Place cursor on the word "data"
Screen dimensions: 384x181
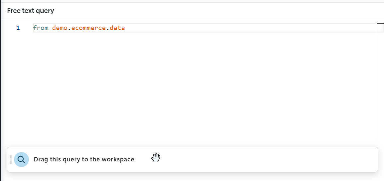[x=117, y=28]
